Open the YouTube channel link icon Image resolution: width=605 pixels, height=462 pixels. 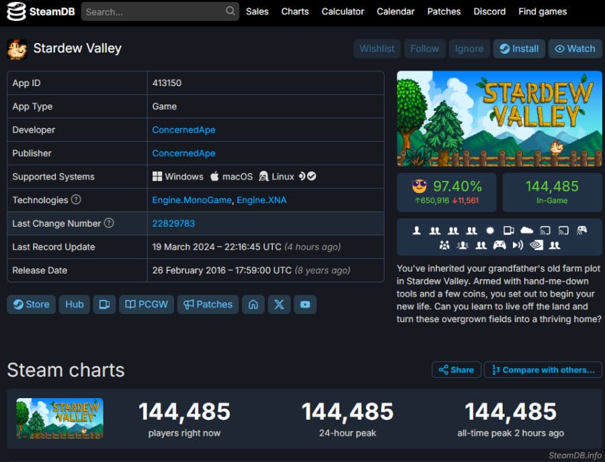point(305,305)
